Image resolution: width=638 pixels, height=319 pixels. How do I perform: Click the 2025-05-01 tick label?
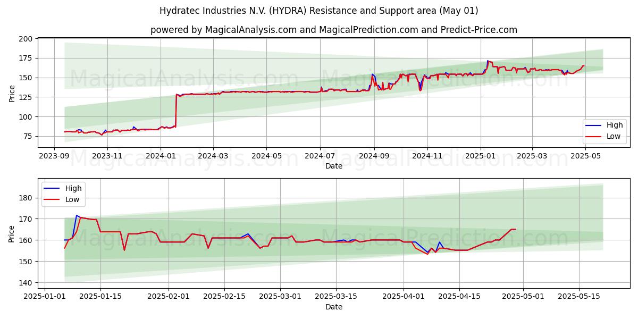(523, 296)
